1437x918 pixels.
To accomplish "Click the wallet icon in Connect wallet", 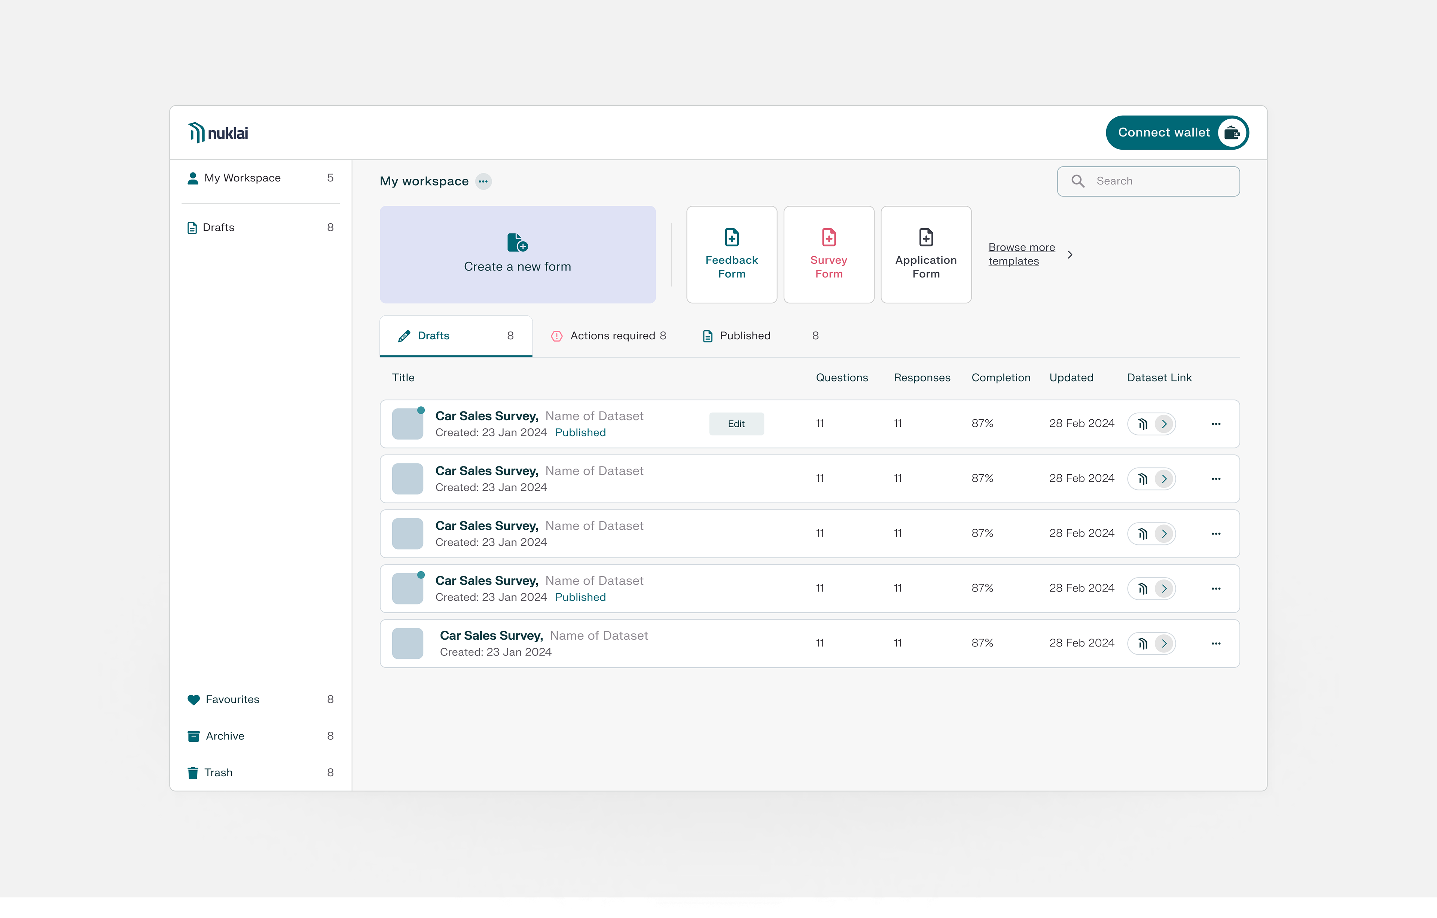I will (x=1232, y=132).
